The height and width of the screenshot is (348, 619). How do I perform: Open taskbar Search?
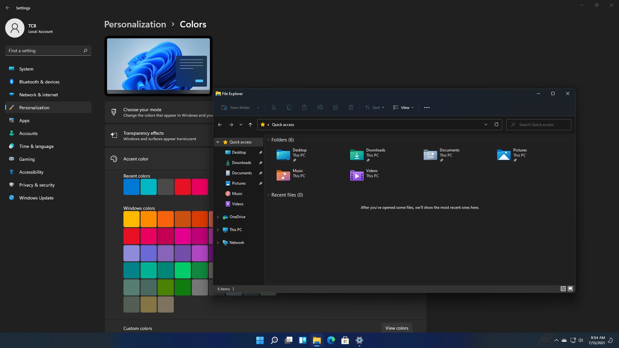click(x=274, y=340)
